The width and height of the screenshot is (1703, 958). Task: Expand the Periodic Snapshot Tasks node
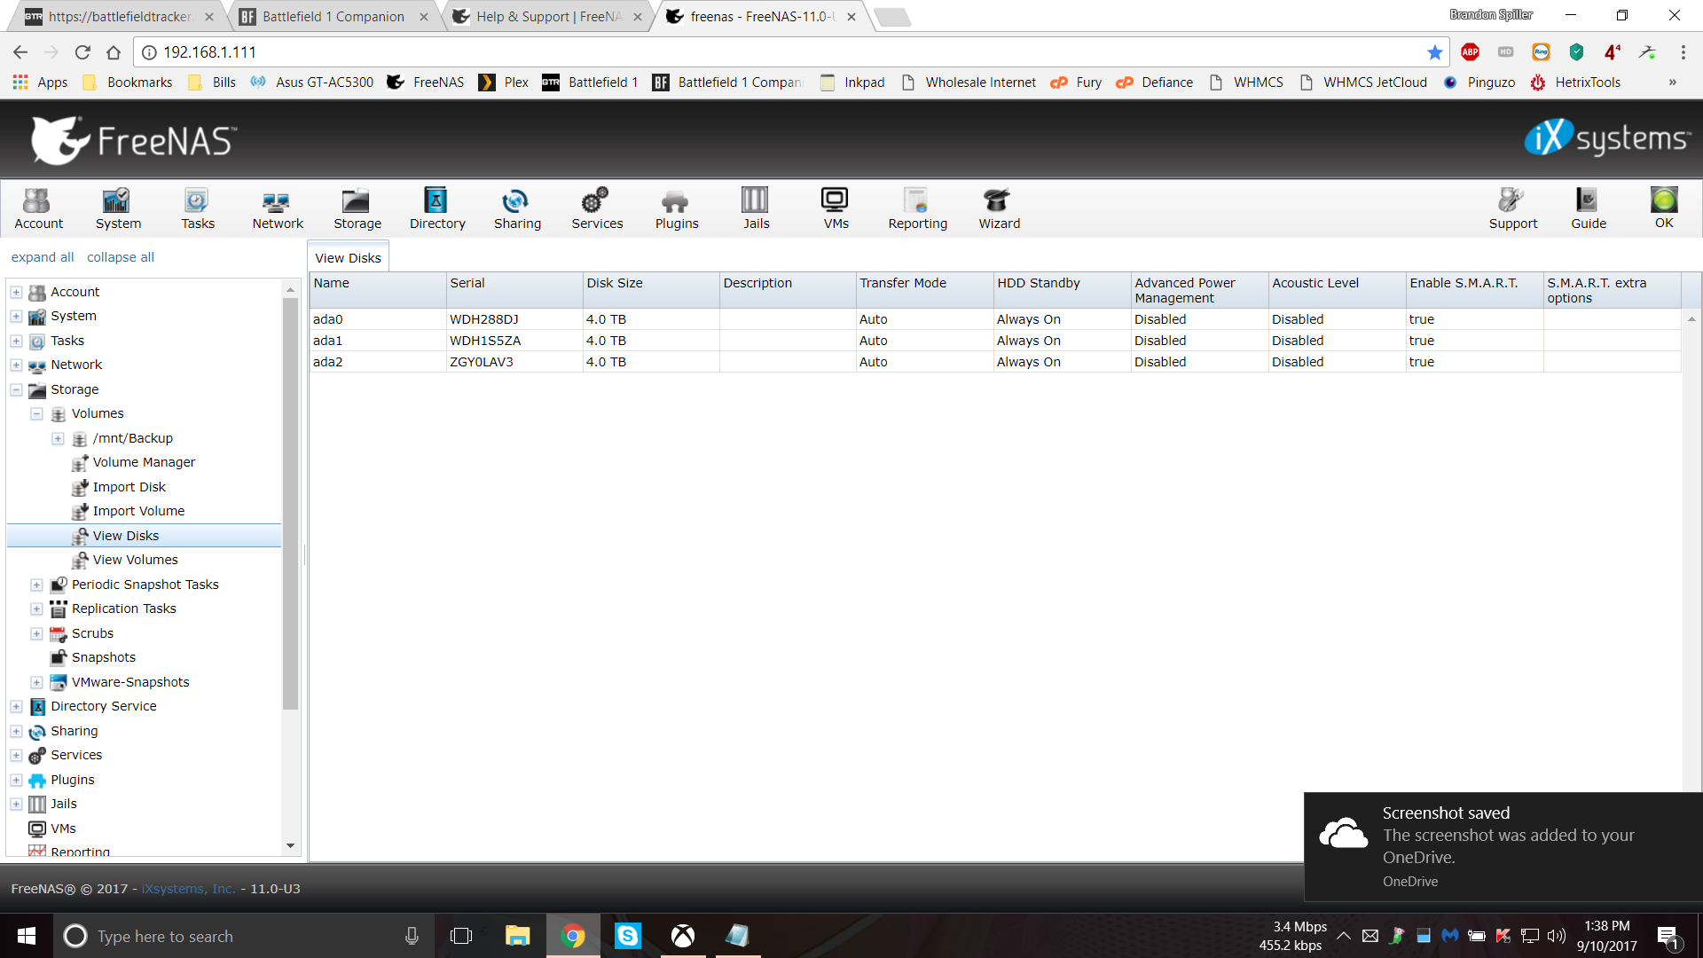click(36, 585)
